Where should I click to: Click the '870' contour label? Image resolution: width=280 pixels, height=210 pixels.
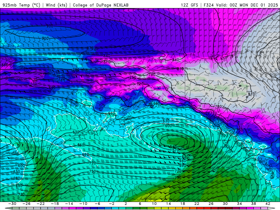tap(90, 48)
